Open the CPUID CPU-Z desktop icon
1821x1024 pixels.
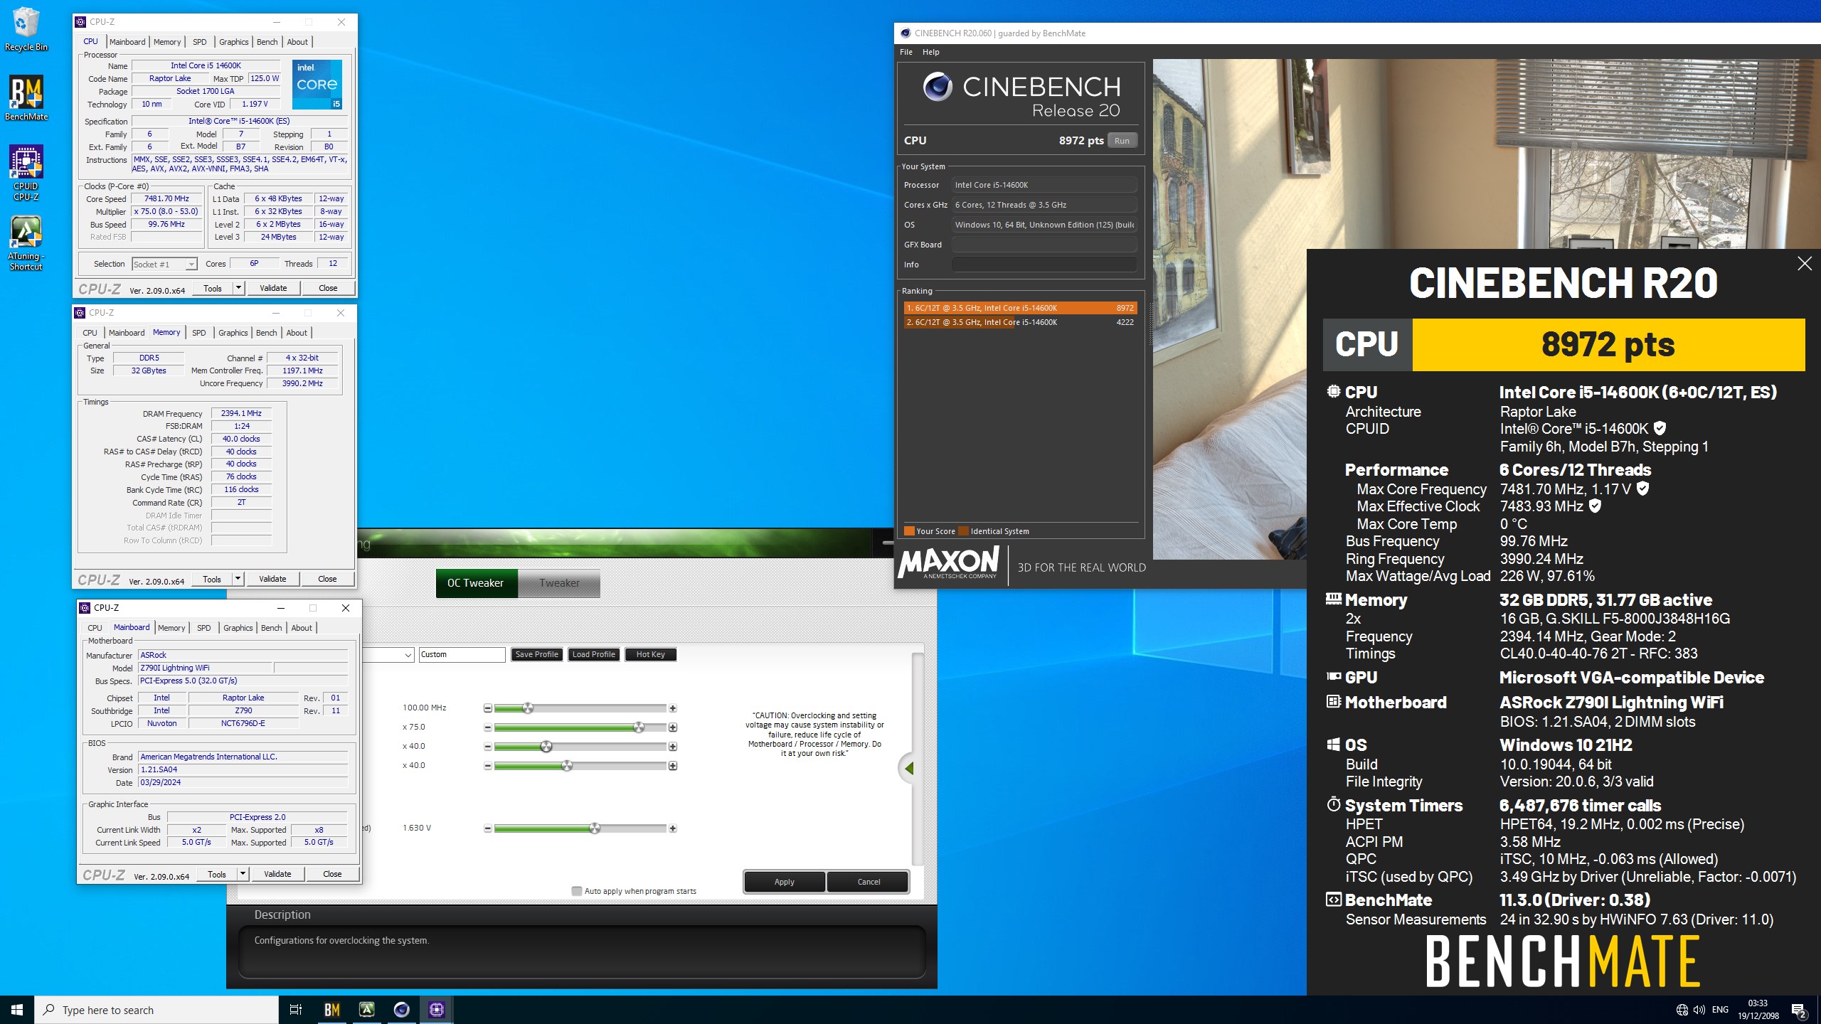26,173
